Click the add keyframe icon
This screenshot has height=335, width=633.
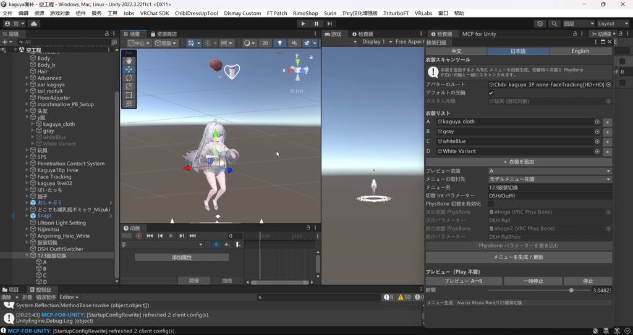click(227, 245)
